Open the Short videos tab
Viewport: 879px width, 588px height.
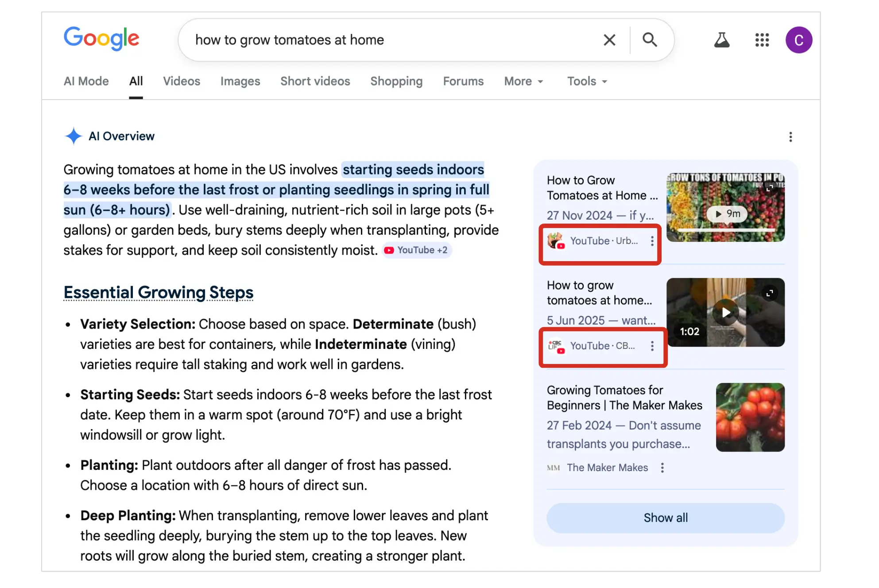tap(315, 81)
